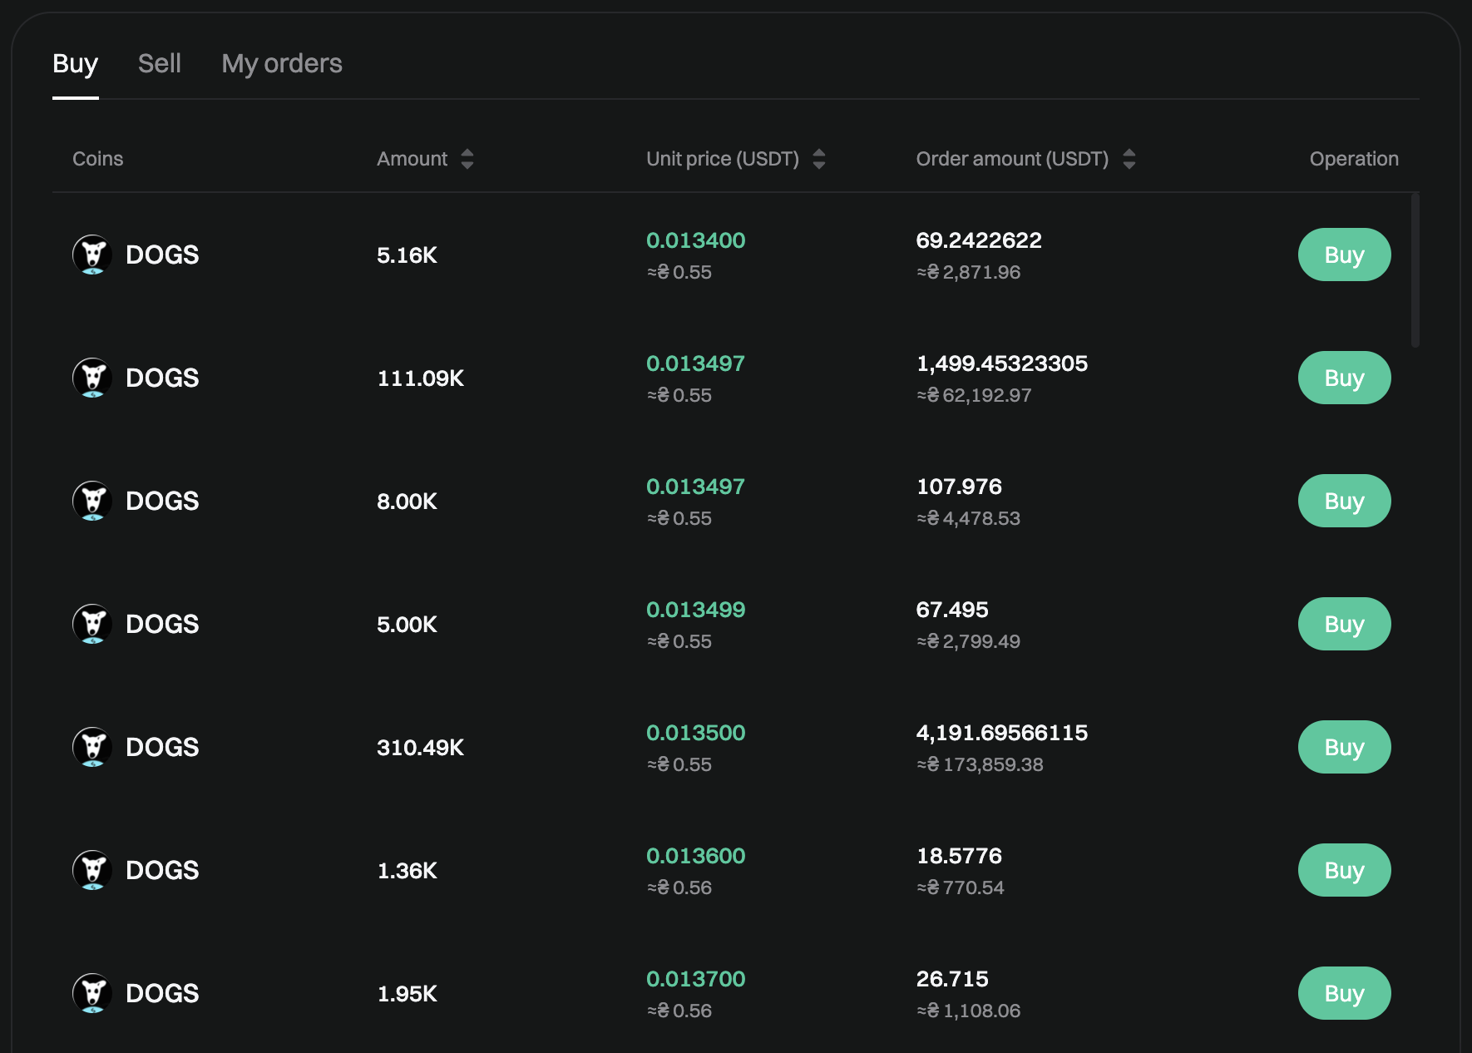This screenshot has width=1472, height=1053.
Task: Buy the 8.00K DOGS order
Action: pyautogui.click(x=1344, y=501)
